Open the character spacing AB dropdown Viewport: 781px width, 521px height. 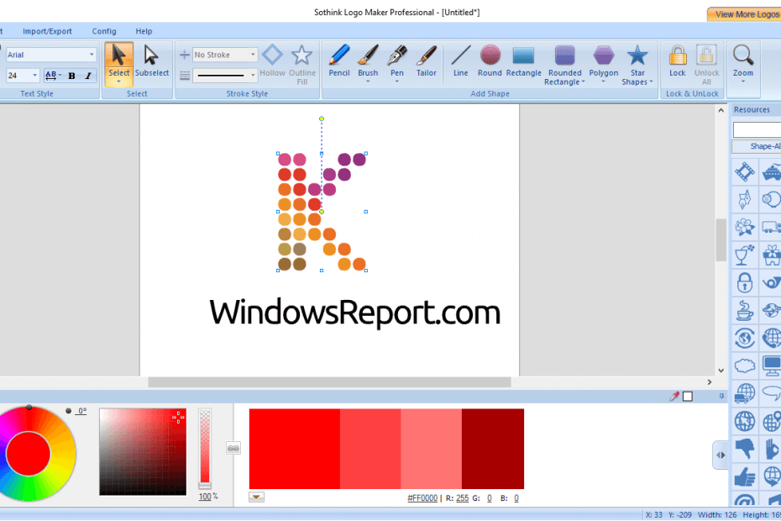point(53,76)
